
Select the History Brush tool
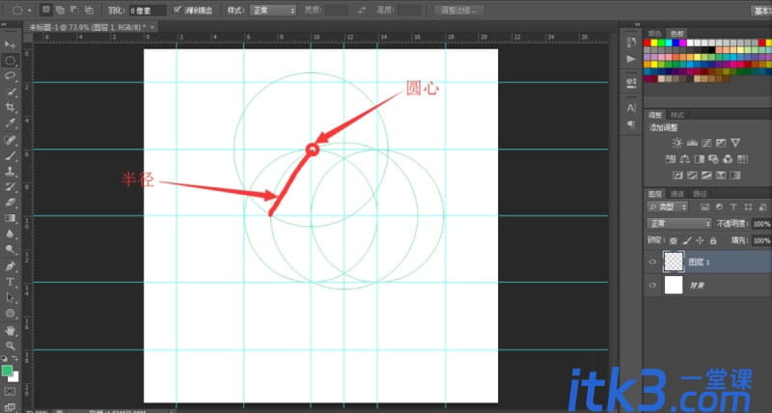10,187
